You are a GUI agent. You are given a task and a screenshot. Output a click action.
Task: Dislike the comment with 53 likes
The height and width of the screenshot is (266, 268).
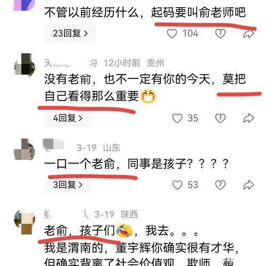coord(220,185)
